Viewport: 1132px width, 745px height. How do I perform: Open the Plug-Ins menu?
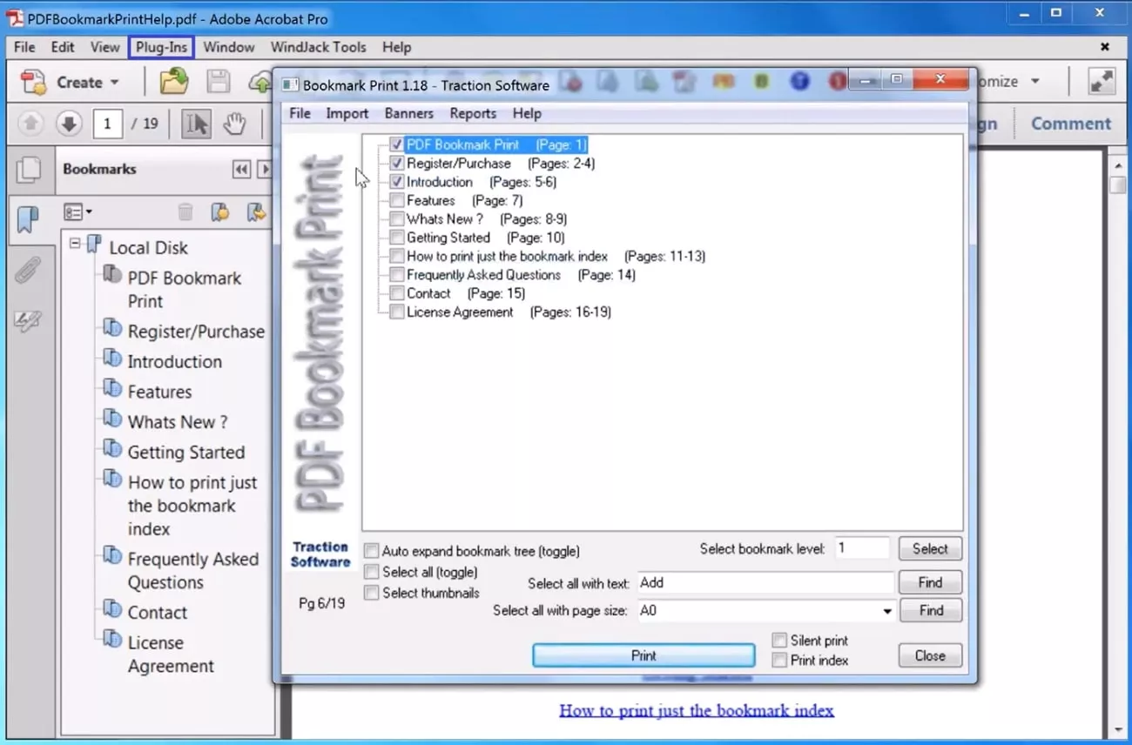tap(161, 47)
